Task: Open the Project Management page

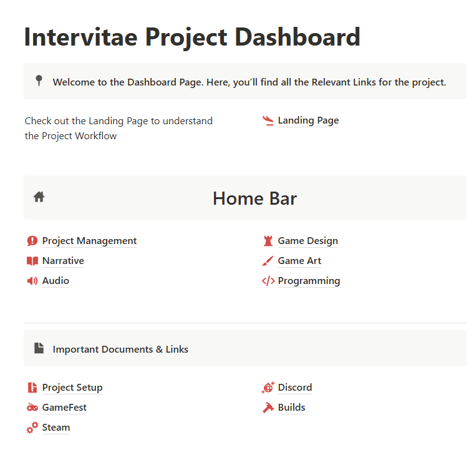Action: point(89,241)
